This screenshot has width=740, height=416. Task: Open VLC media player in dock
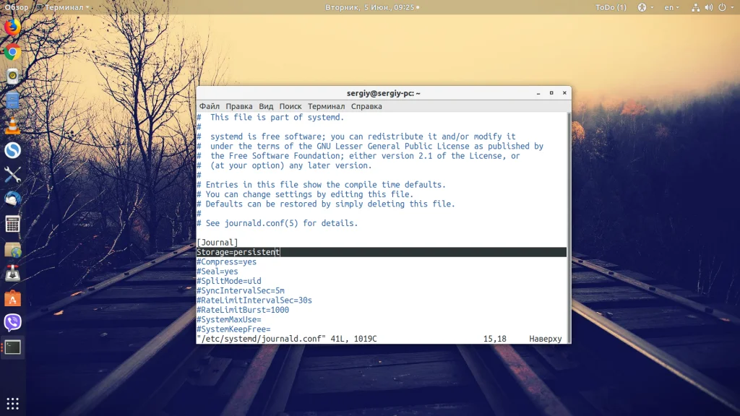12,126
